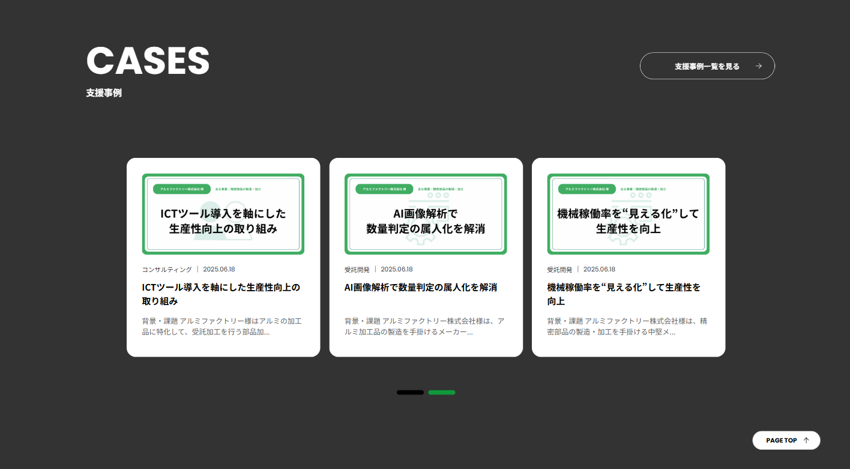The width and height of the screenshot is (850, 469).
Task: Click title 機械稼働率を見える化して生産性を向上
Action: point(624,294)
